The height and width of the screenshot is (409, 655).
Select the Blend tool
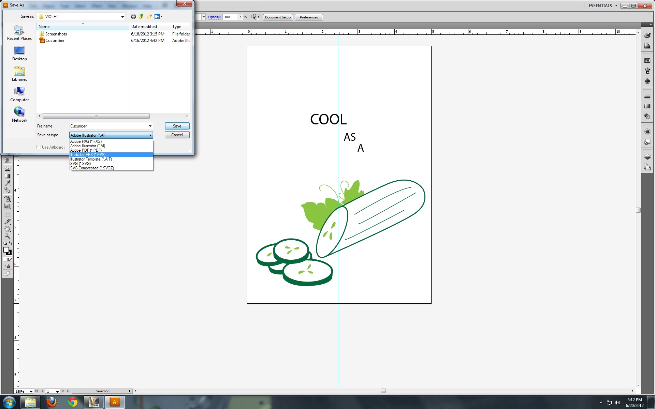tap(8, 191)
